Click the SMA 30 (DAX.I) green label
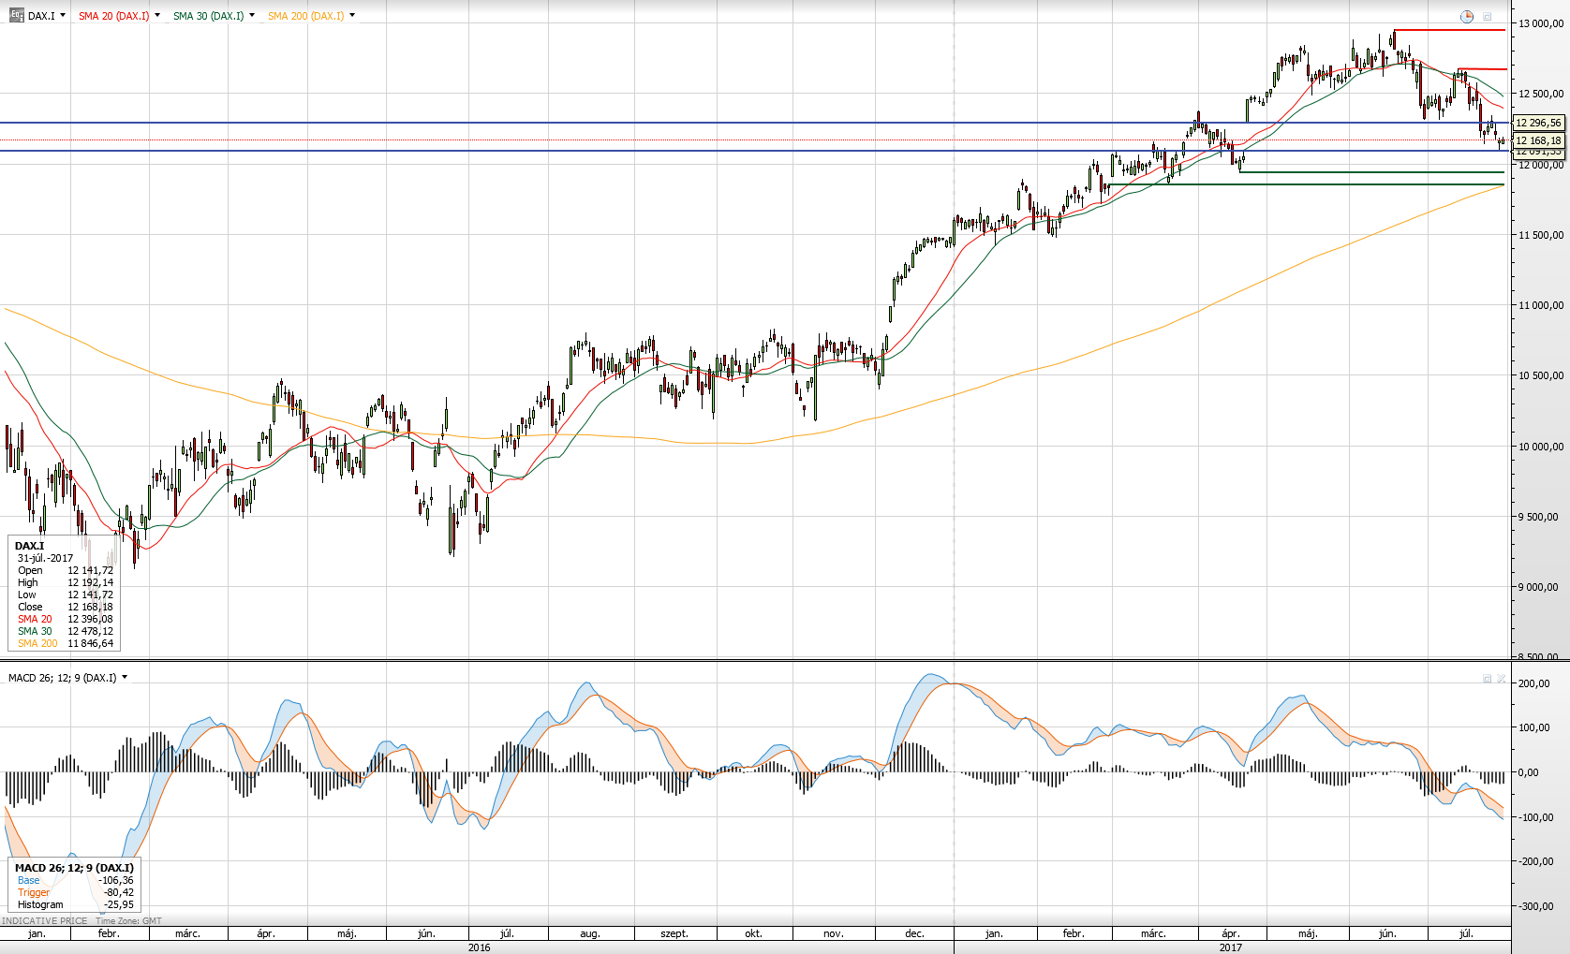This screenshot has height=954, width=1570. [208, 16]
